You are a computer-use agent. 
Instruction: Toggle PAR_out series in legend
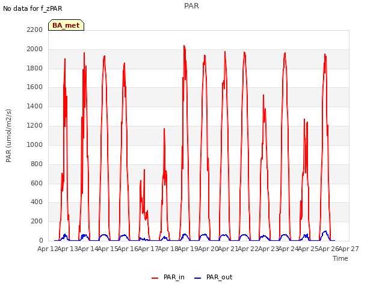(x=213, y=277)
